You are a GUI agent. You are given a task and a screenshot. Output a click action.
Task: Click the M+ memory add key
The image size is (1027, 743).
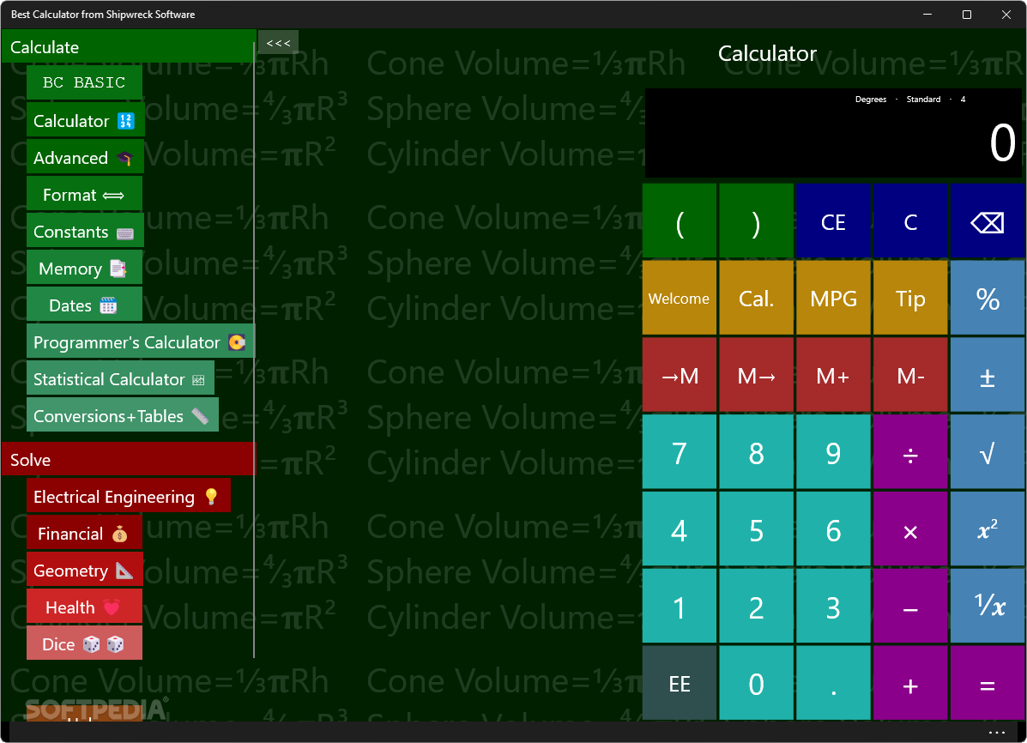click(x=833, y=375)
